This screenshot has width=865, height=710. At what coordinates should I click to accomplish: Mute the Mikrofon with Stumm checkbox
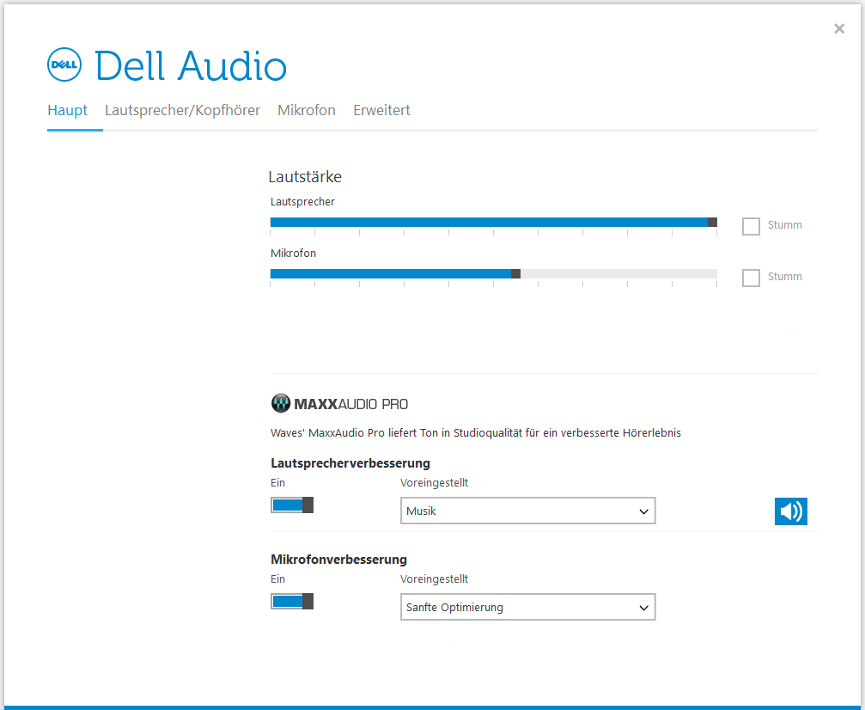coord(751,277)
